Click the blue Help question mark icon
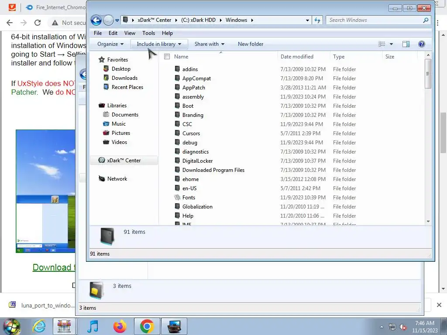 (x=421, y=44)
